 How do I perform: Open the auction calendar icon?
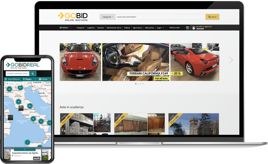[x=187, y=28]
